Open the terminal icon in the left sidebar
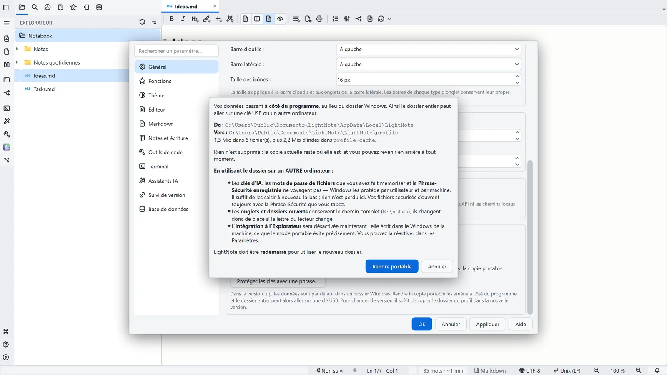 (7, 108)
